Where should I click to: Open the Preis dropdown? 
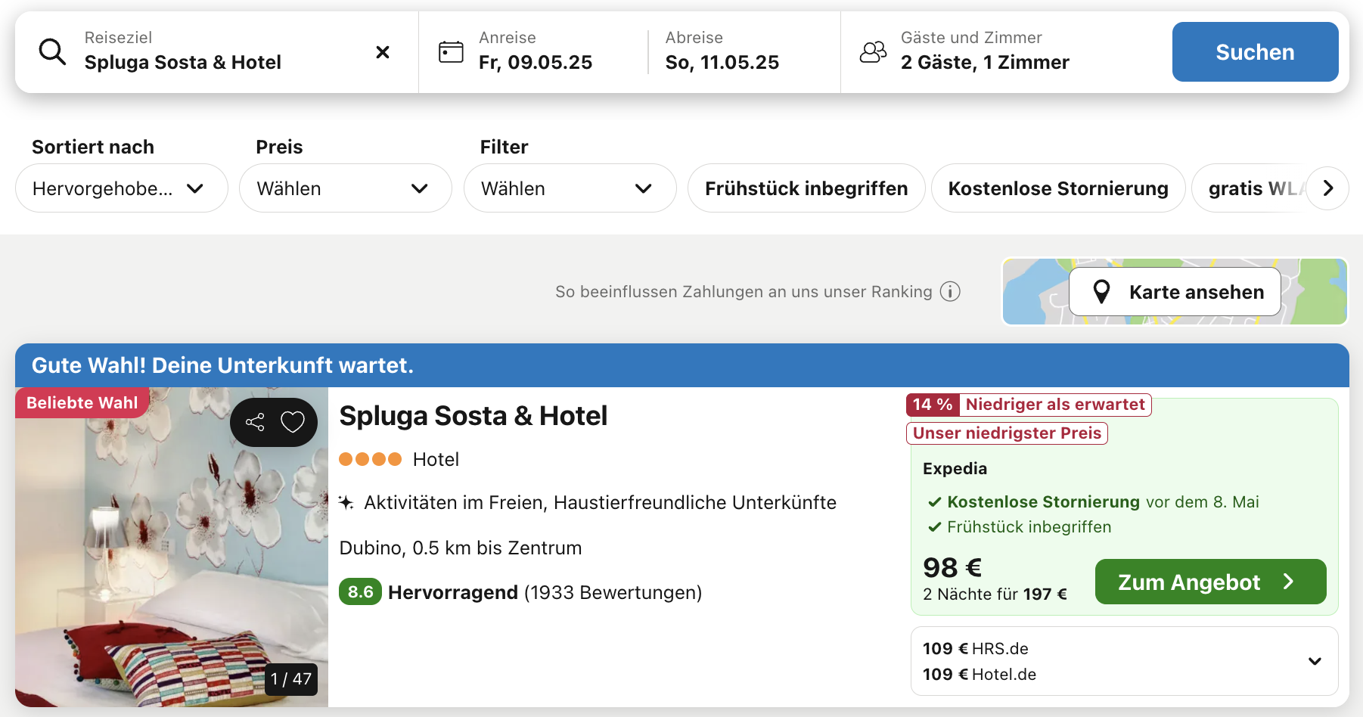(x=345, y=188)
